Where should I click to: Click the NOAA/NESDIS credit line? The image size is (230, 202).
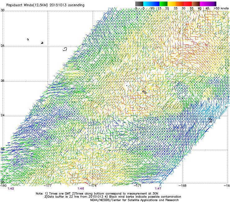[x=134, y=200]
